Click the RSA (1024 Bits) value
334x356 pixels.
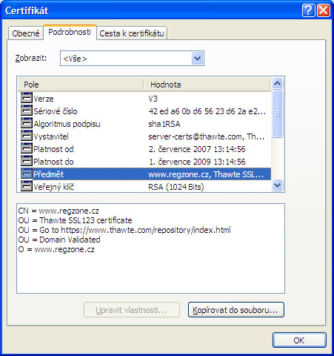coord(176,187)
